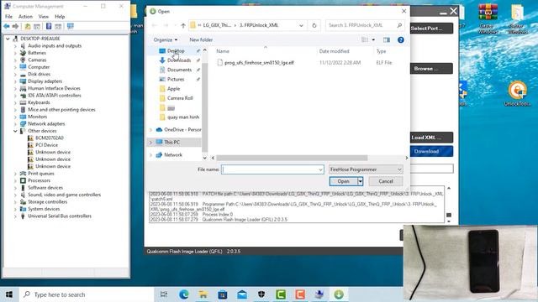Expand This PC in Open dialog sidebar
Image resolution: width=538 pixels, height=302 pixels.
(150, 143)
